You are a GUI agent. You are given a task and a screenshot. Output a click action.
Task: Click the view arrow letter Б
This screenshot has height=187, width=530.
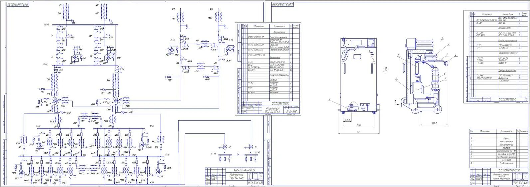point(387,69)
